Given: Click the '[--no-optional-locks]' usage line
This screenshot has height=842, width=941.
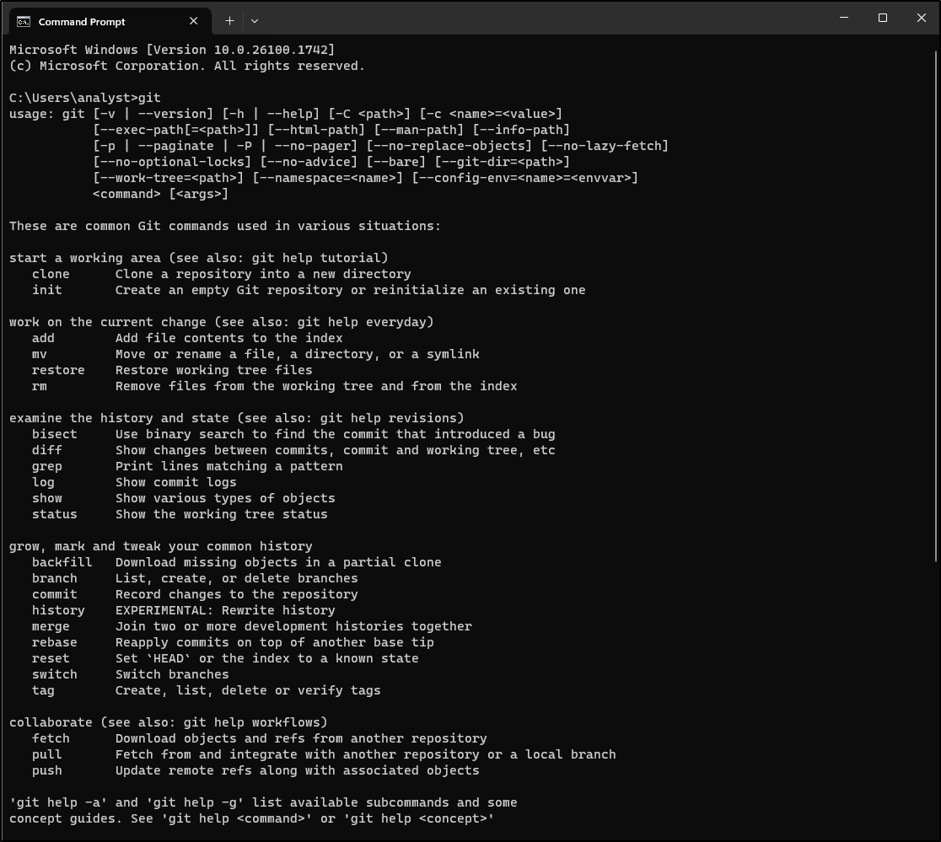Looking at the screenshot, I should coord(331,162).
